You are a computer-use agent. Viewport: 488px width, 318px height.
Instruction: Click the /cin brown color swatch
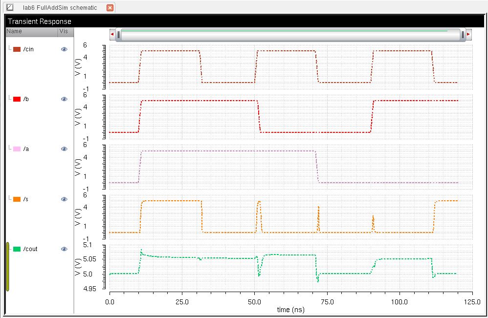[x=17, y=49]
